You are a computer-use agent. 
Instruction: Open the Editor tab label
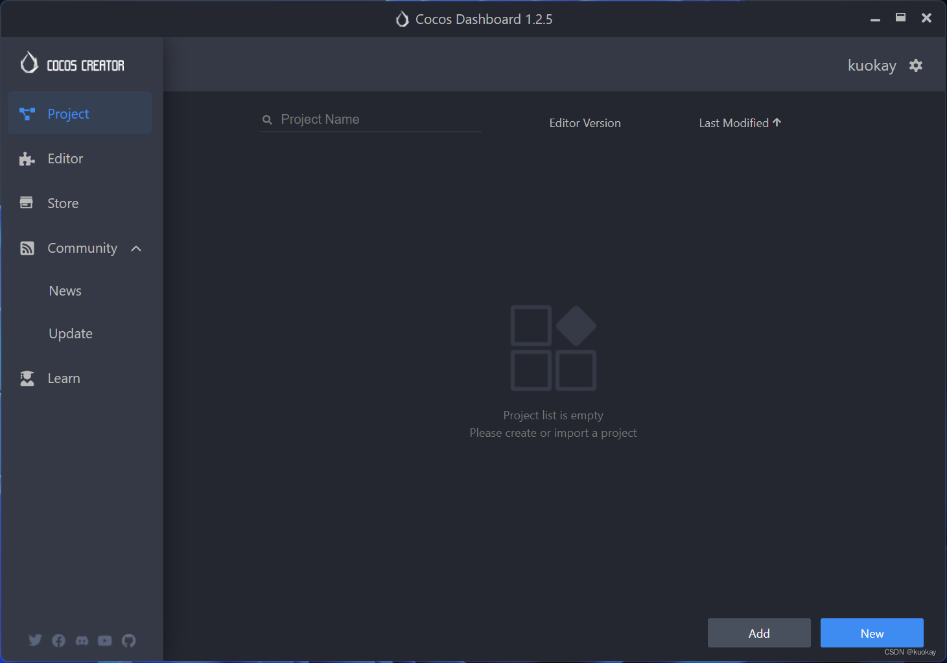pos(65,159)
